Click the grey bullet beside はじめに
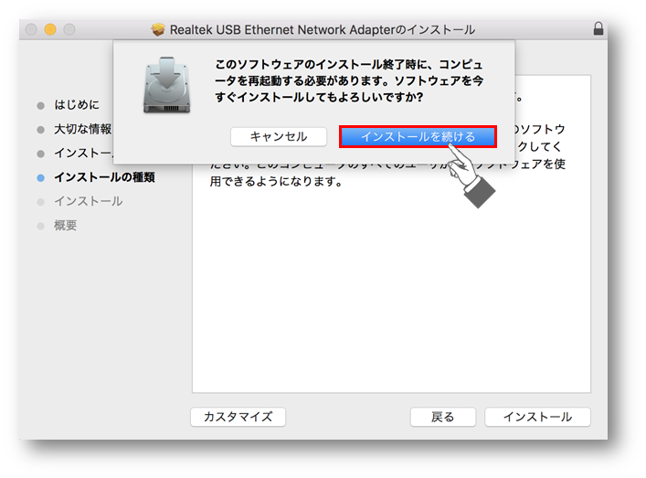 click(40, 106)
